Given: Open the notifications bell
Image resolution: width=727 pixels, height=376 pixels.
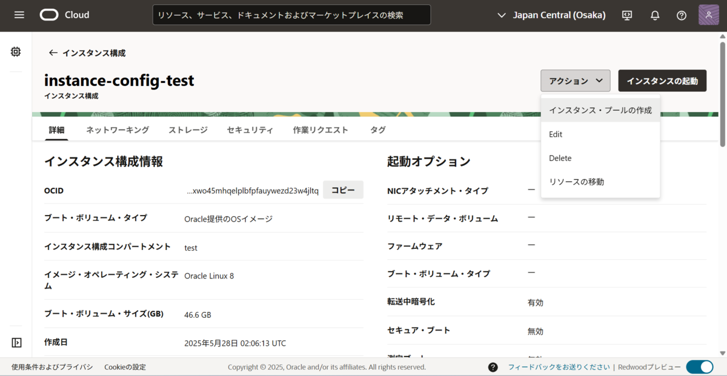Looking at the screenshot, I should point(655,15).
